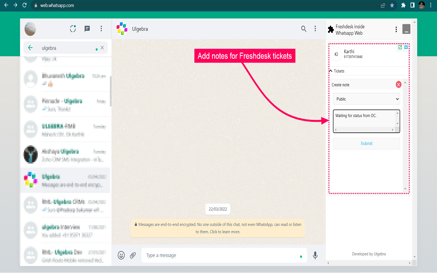Open the Freshdesk extension options menu
Viewport: 437px width, 273px height.
[x=396, y=29]
